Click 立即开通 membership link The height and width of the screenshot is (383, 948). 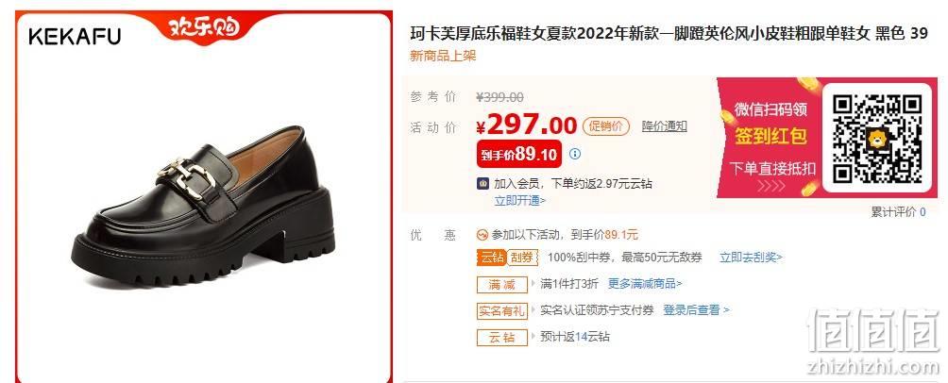click(x=520, y=201)
